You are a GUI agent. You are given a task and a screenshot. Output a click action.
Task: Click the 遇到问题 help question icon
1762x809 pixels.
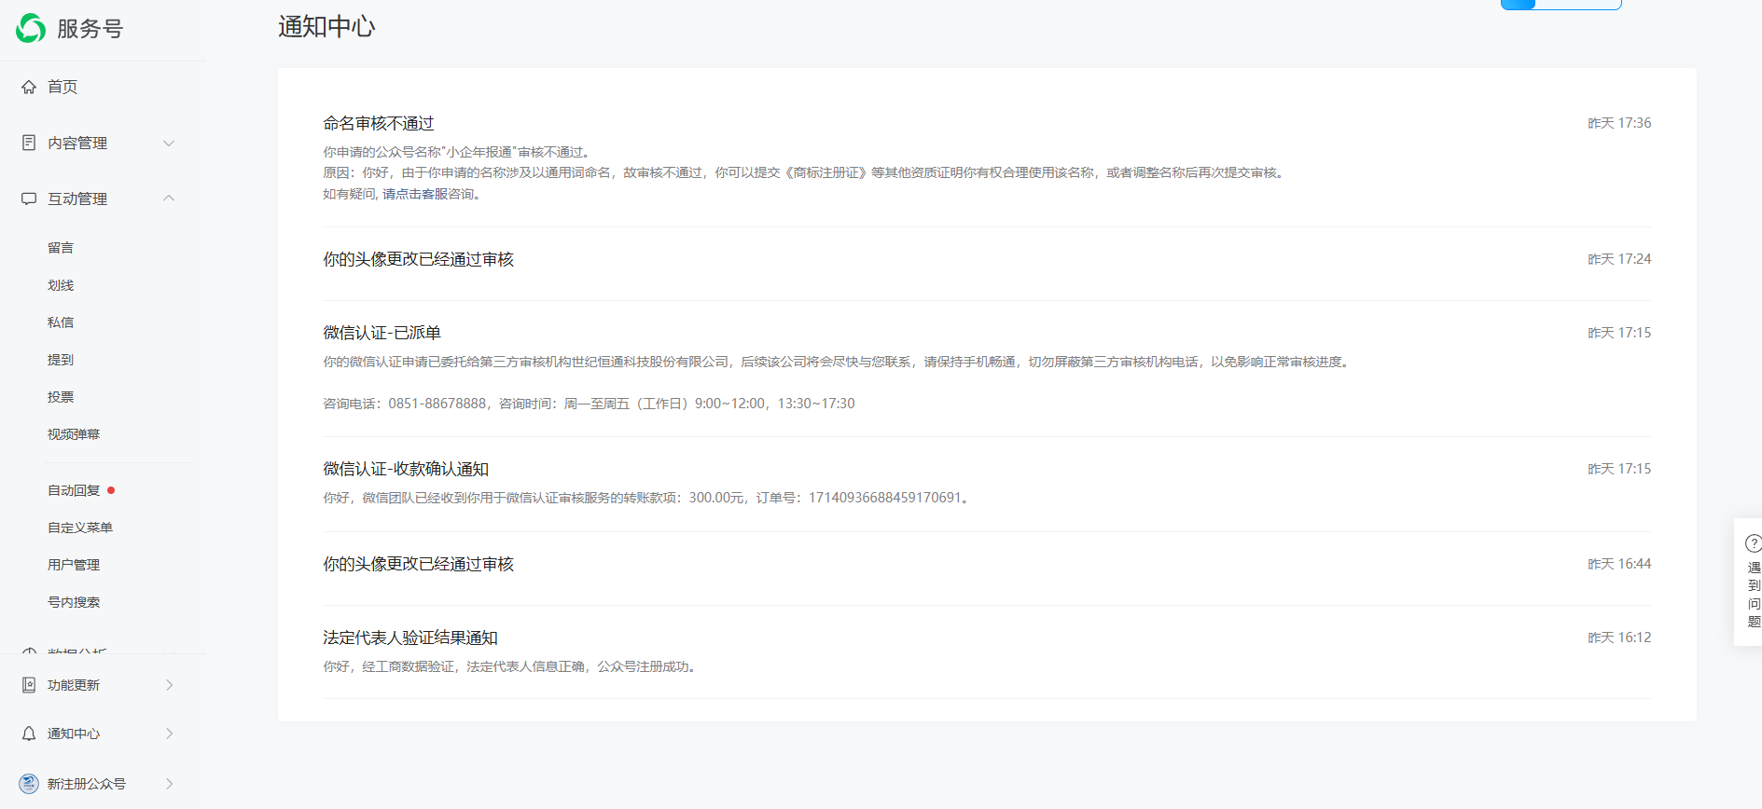[1753, 543]
